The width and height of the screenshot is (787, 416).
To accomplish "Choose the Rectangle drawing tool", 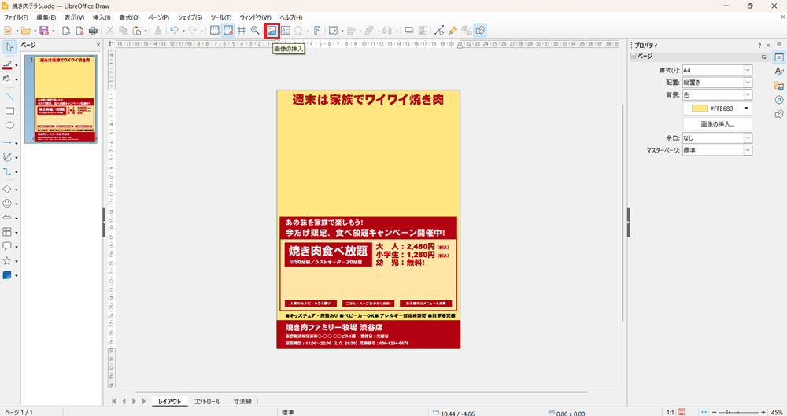I will 9,111.
